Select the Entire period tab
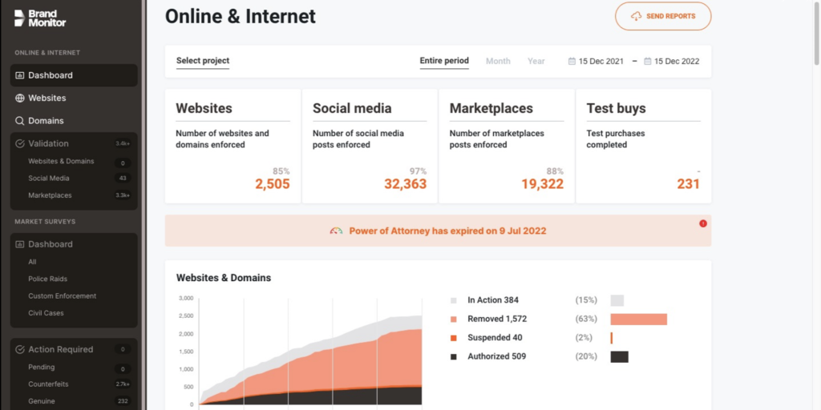Viewport: 821px width, 410px height. point(444,61)
